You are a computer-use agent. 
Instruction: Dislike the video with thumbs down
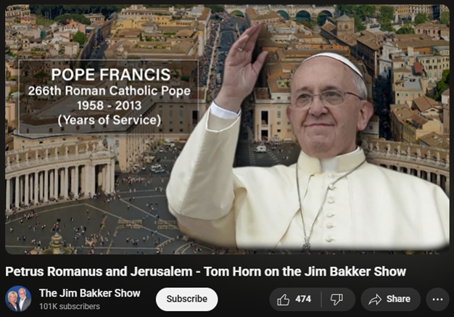338,299
